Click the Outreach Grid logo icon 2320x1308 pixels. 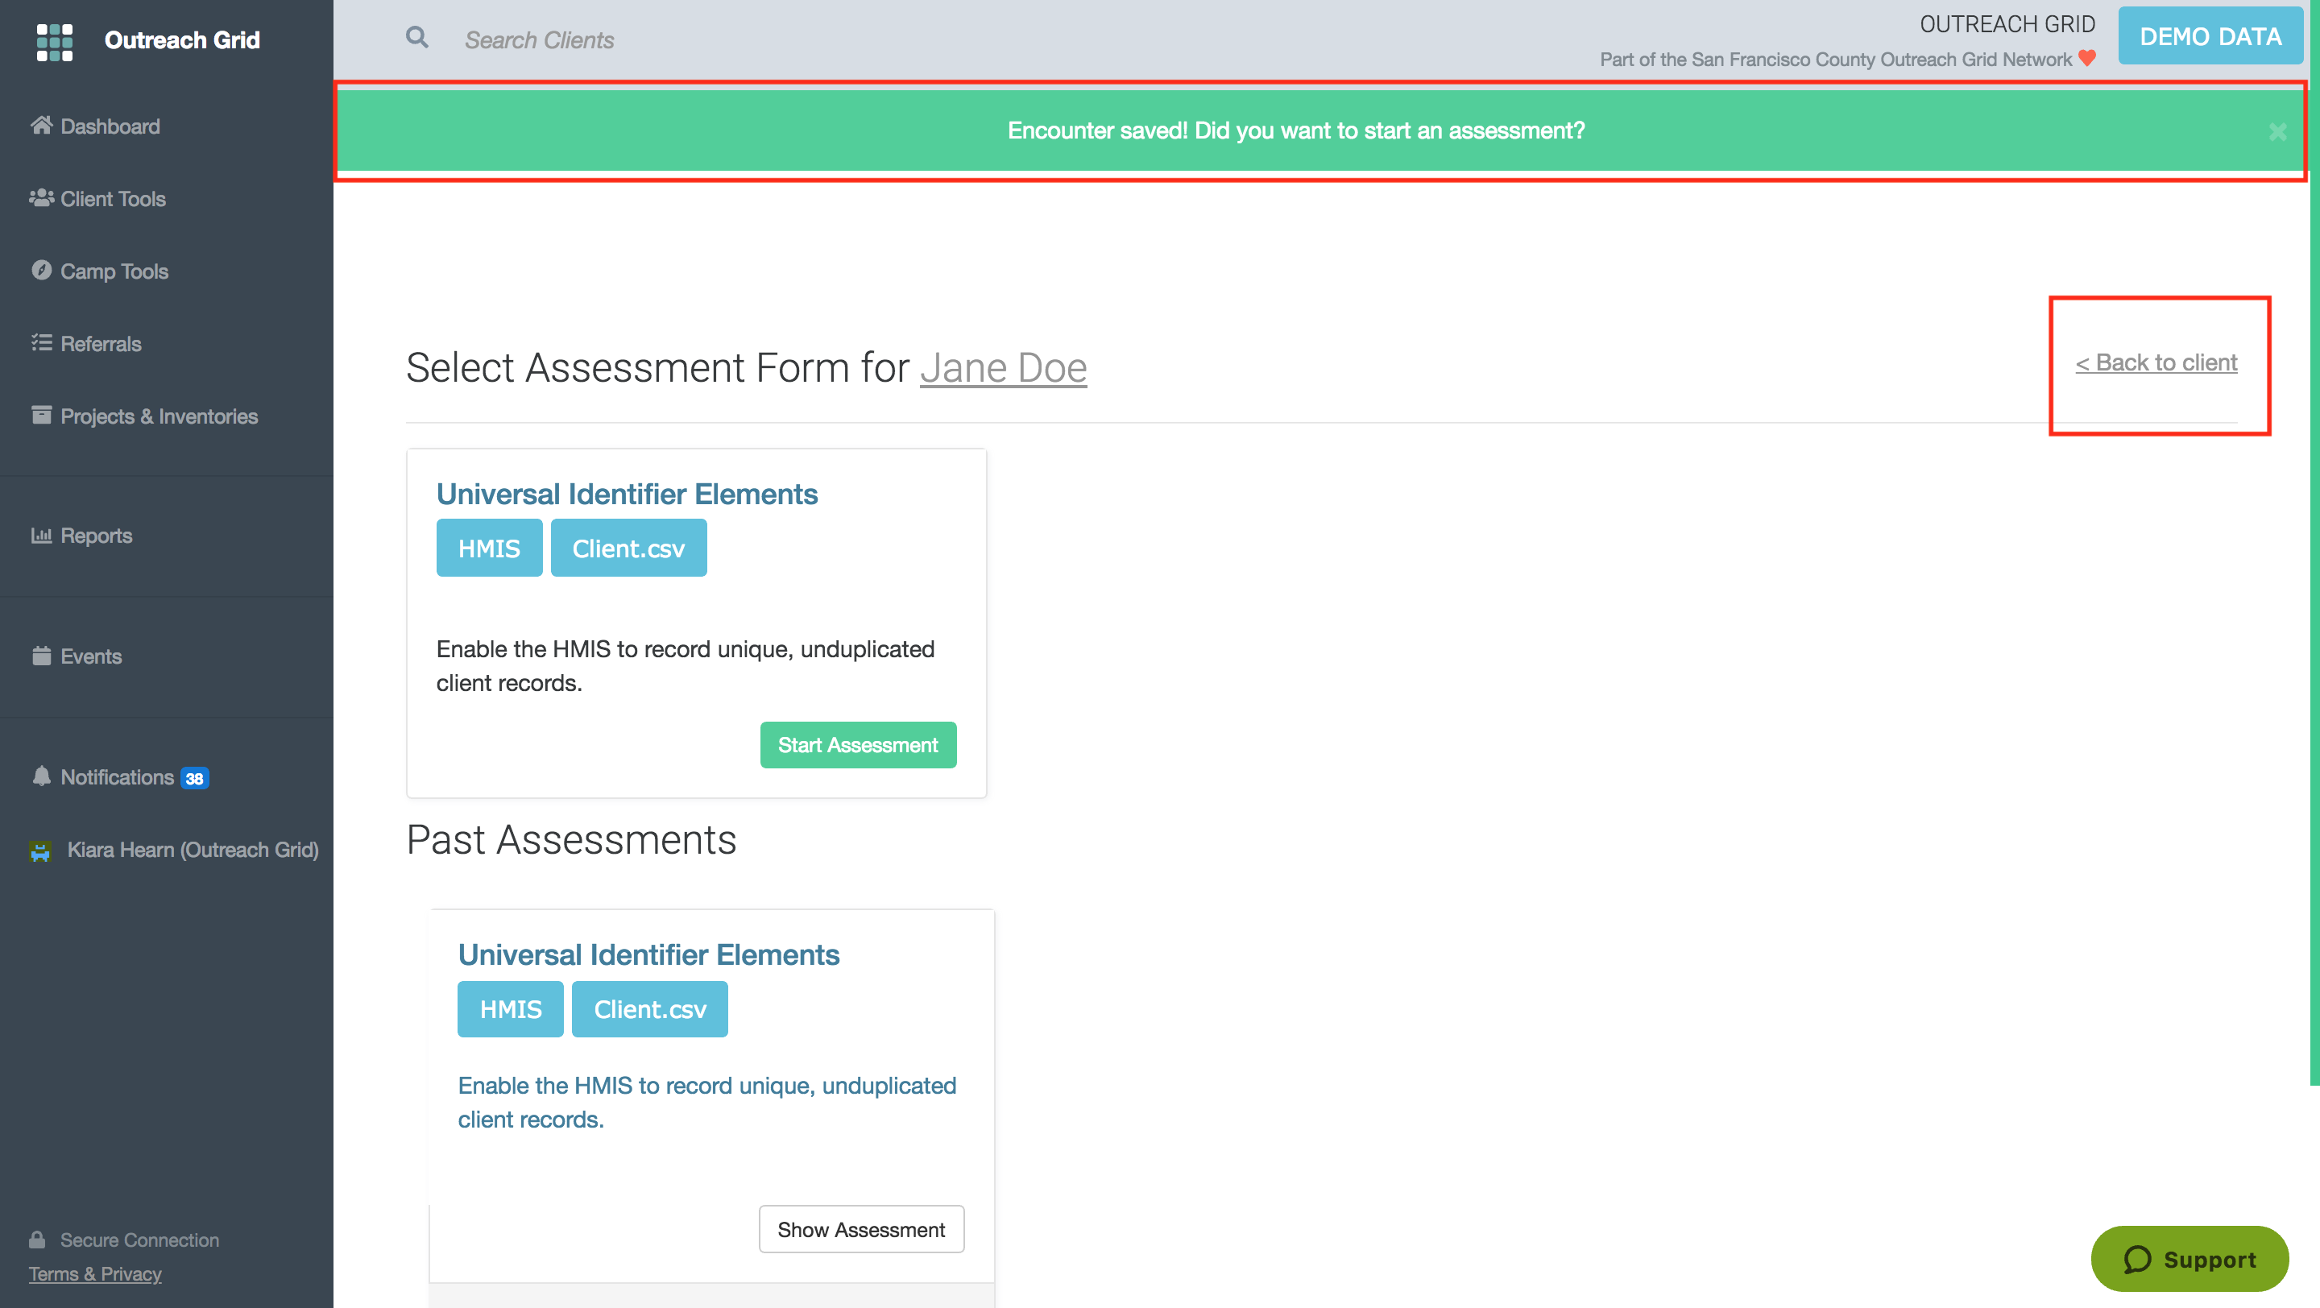pyautogui.click(x=54, y=41)
